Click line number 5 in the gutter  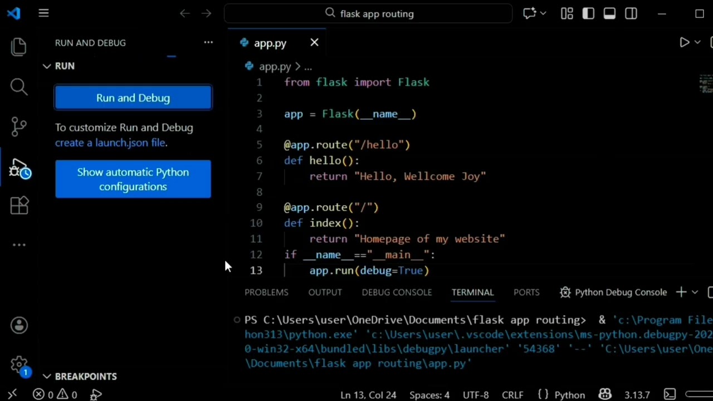pos(259,145)
